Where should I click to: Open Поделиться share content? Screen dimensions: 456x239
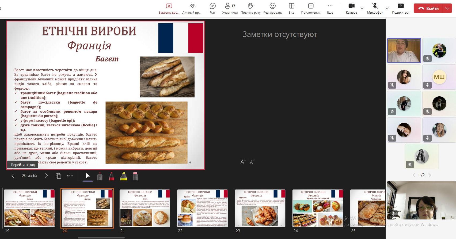point(401,9)
